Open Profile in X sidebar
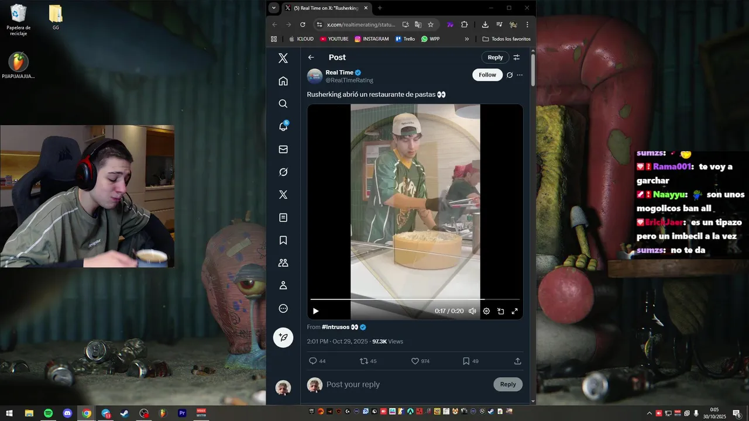749x421 pixels. [x=283, y=285]
